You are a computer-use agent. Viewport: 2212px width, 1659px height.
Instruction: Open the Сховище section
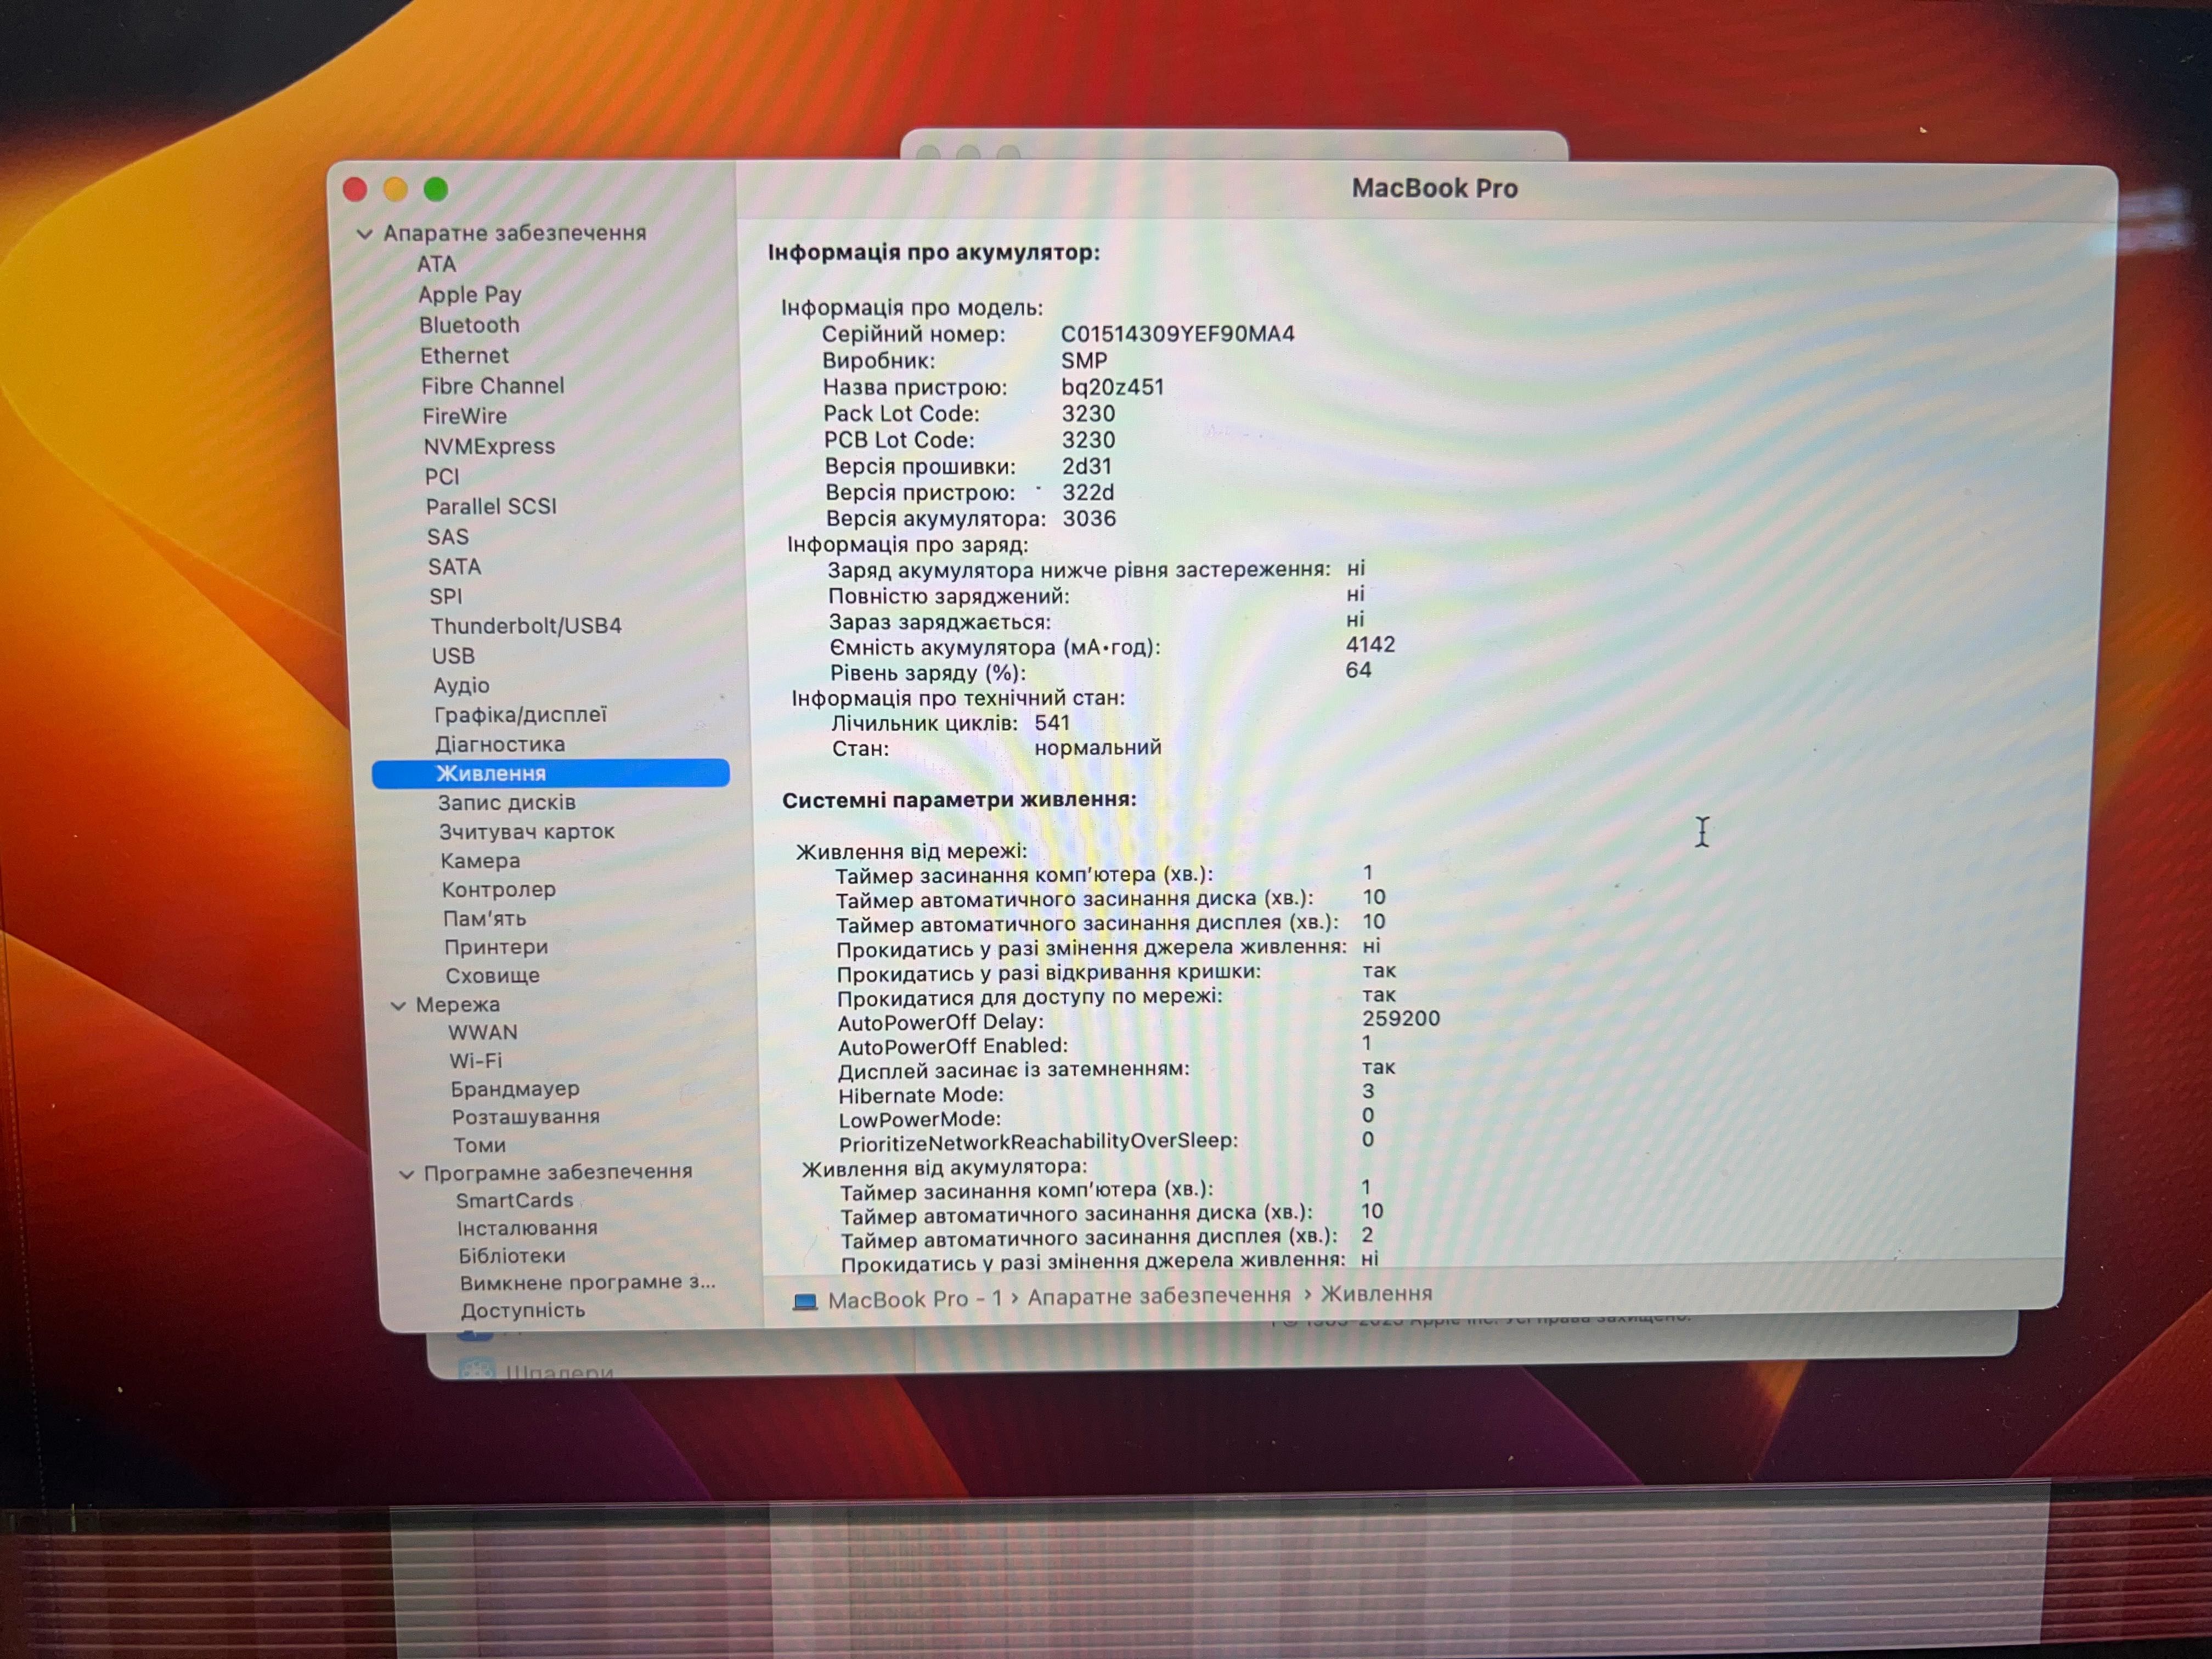tap(492, 976)
